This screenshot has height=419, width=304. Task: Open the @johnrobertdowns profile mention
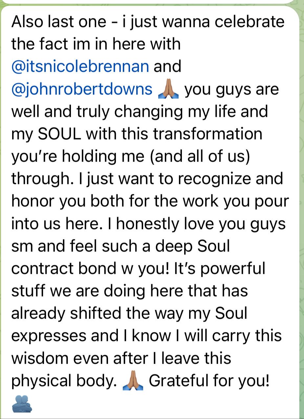(x=82, y=89)
